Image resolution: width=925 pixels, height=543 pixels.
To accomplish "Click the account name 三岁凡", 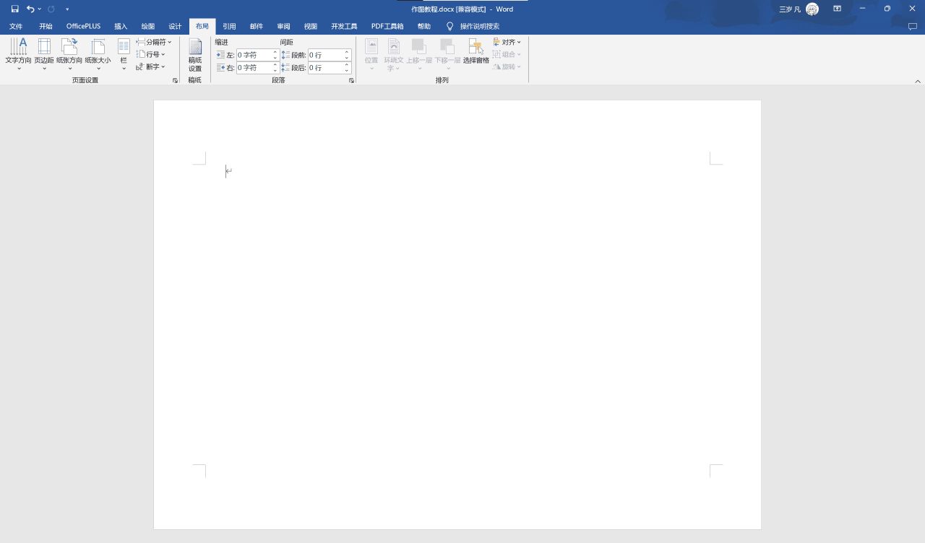I will click(x=790, y=9).
